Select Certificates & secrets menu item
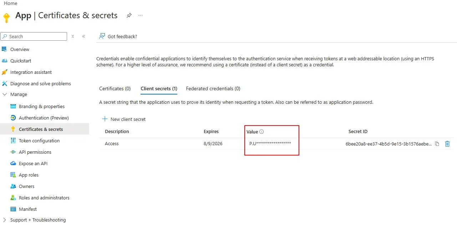This screenshot has width=457, height=229. click(x=45, y=129)
